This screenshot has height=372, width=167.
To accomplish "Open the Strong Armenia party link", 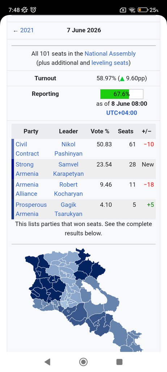I will [x=27, y=169].
